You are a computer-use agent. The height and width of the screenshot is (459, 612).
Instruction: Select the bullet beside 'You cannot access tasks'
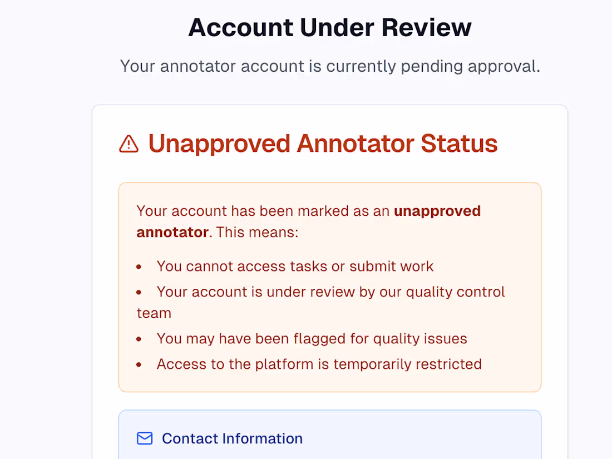[x=138, y=267]
